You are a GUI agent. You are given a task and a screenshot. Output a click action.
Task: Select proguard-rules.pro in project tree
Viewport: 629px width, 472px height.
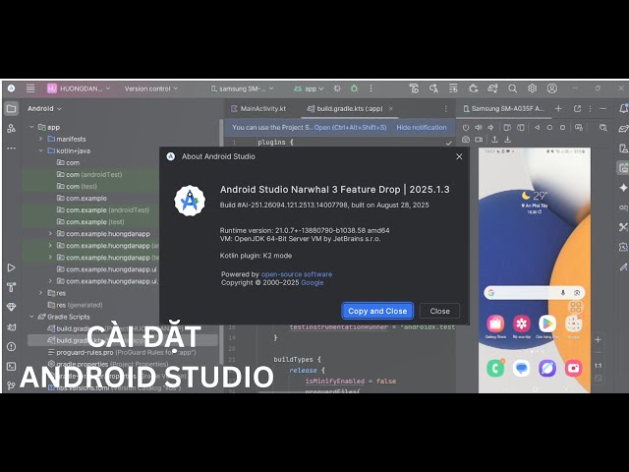tap(122, 352)
